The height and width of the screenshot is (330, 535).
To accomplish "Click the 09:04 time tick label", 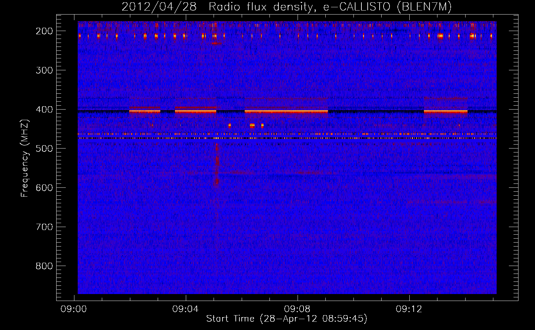I will (185, 309).
